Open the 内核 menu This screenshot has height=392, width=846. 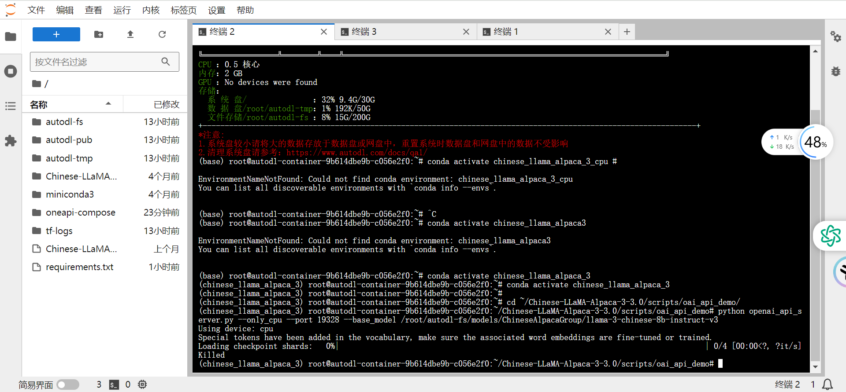[x=151, y=10]
